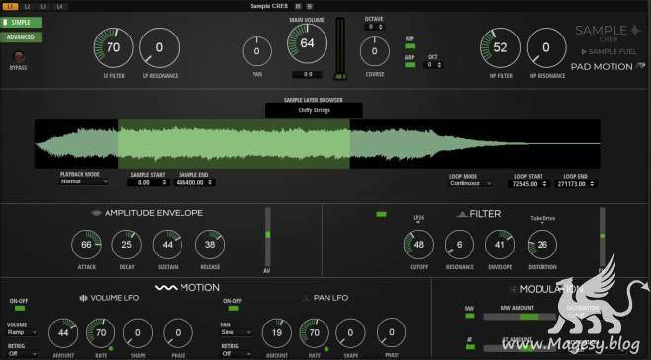Toggle the Volume LFO on-off switch
651x360 pixels.
click(x=19, y=308)
